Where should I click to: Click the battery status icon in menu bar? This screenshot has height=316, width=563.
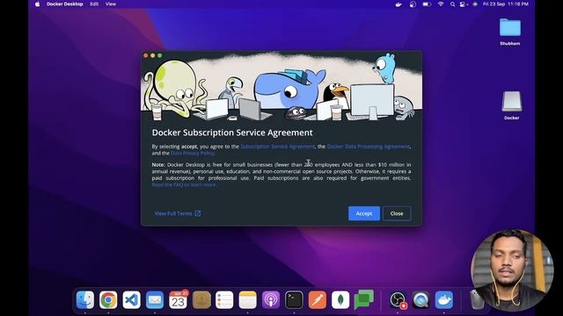[427, 4]
